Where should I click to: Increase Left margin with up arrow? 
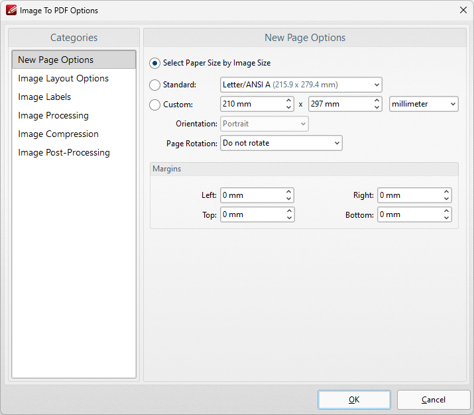[x=288, y=192]
